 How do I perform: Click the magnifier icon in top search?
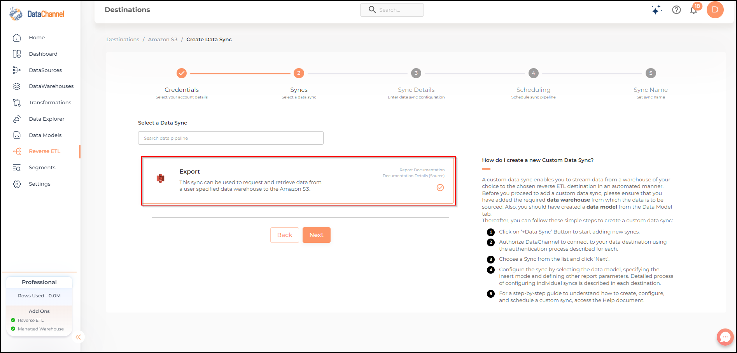click(372, 10)
